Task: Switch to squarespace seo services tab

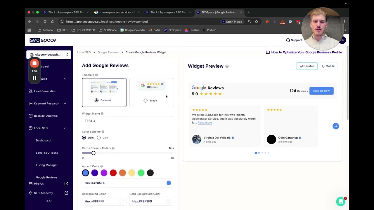Action: point(117,12)
